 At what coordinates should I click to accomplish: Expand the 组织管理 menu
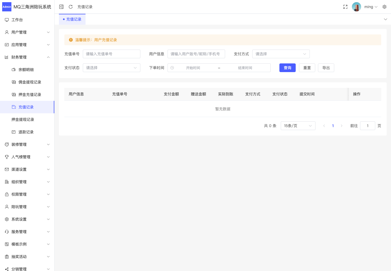tap(27, 182)
